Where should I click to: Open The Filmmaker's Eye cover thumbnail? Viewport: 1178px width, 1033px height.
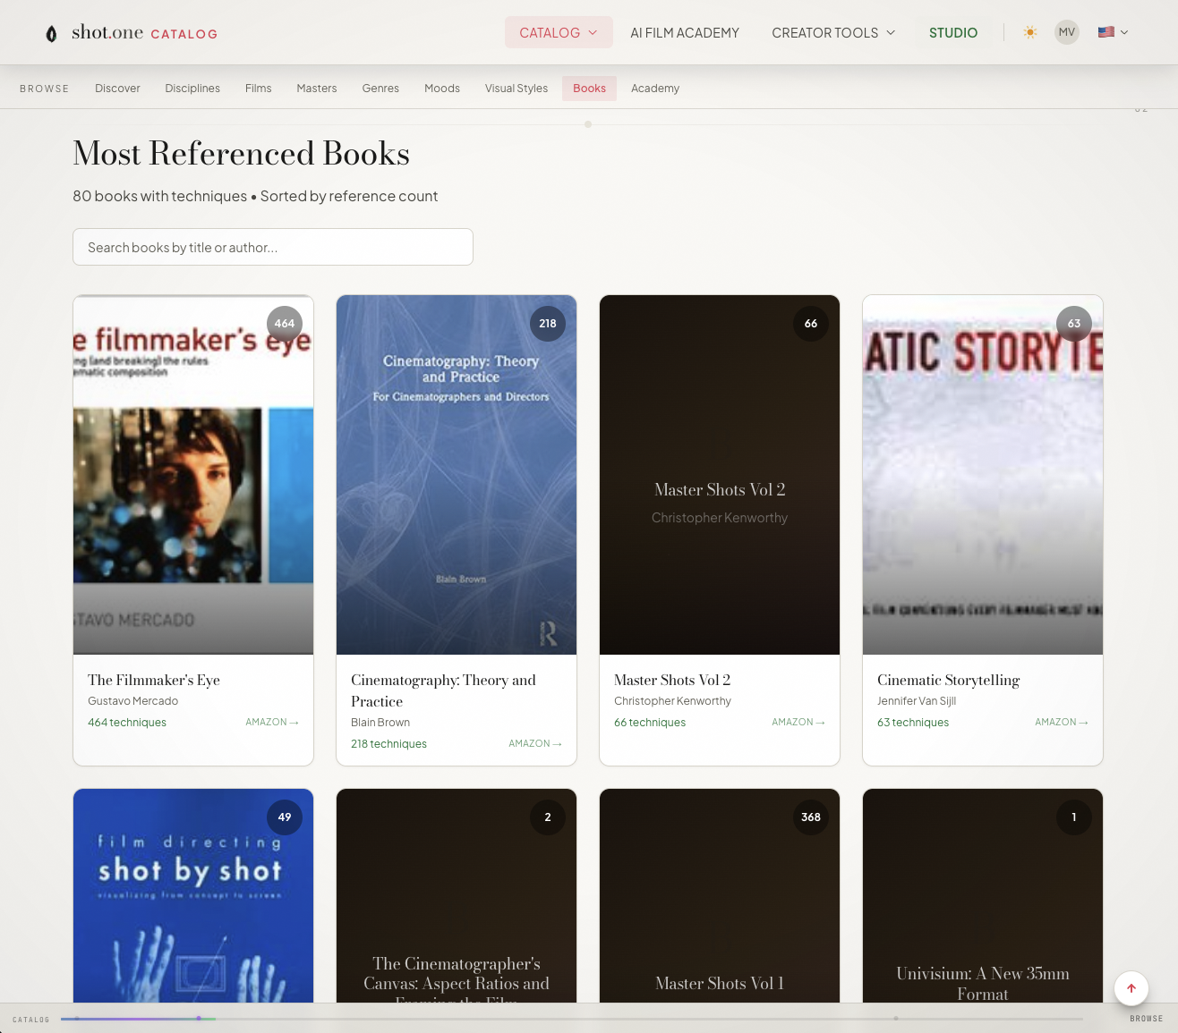click(x=193, y=475)
